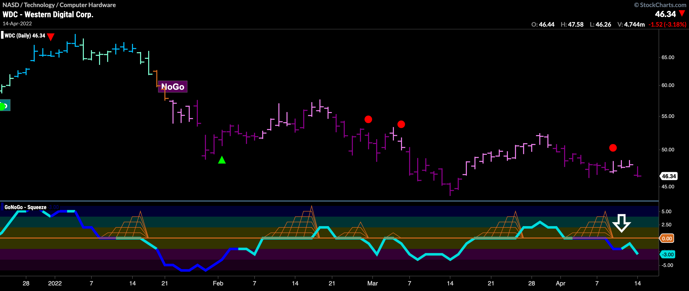Viewport: 689px width, 291px height.
Task: Click the High value 47.58
Action: tap(576, 24)
